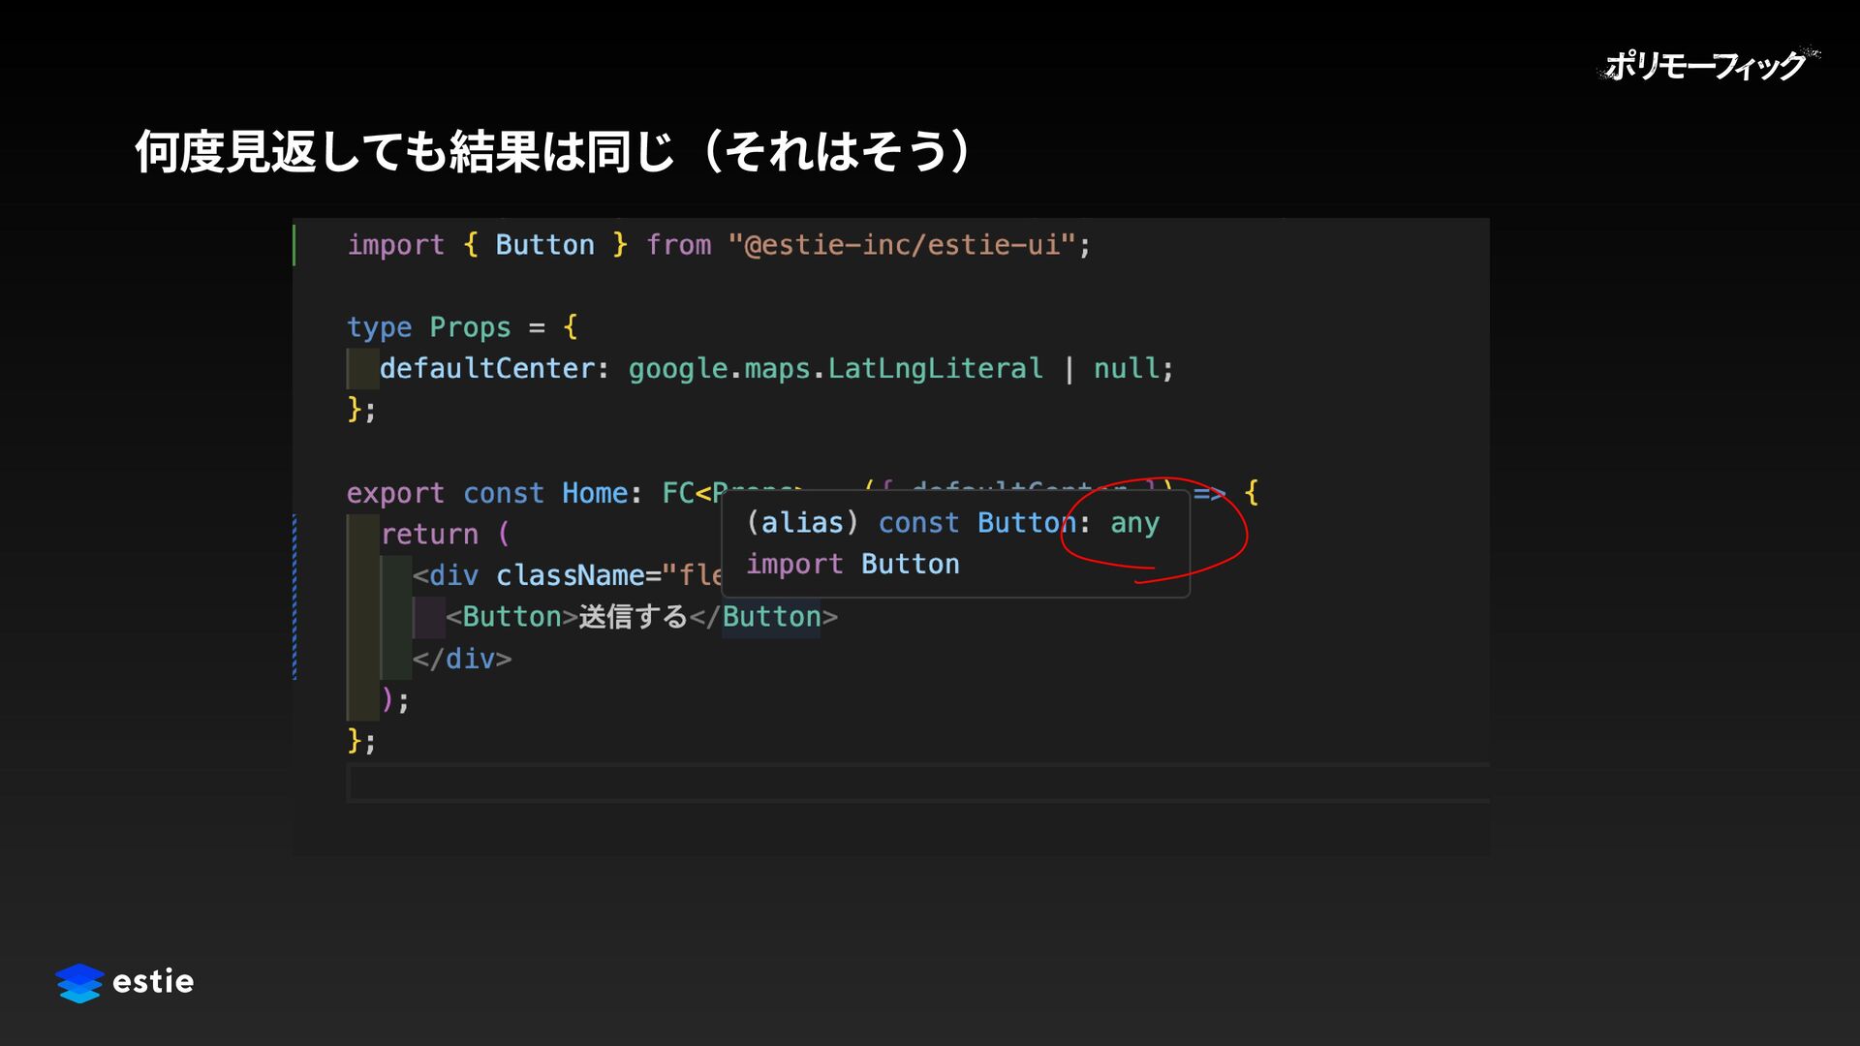
Task: Click the null keyword in type definition
Action: [x=1126, y=369]
